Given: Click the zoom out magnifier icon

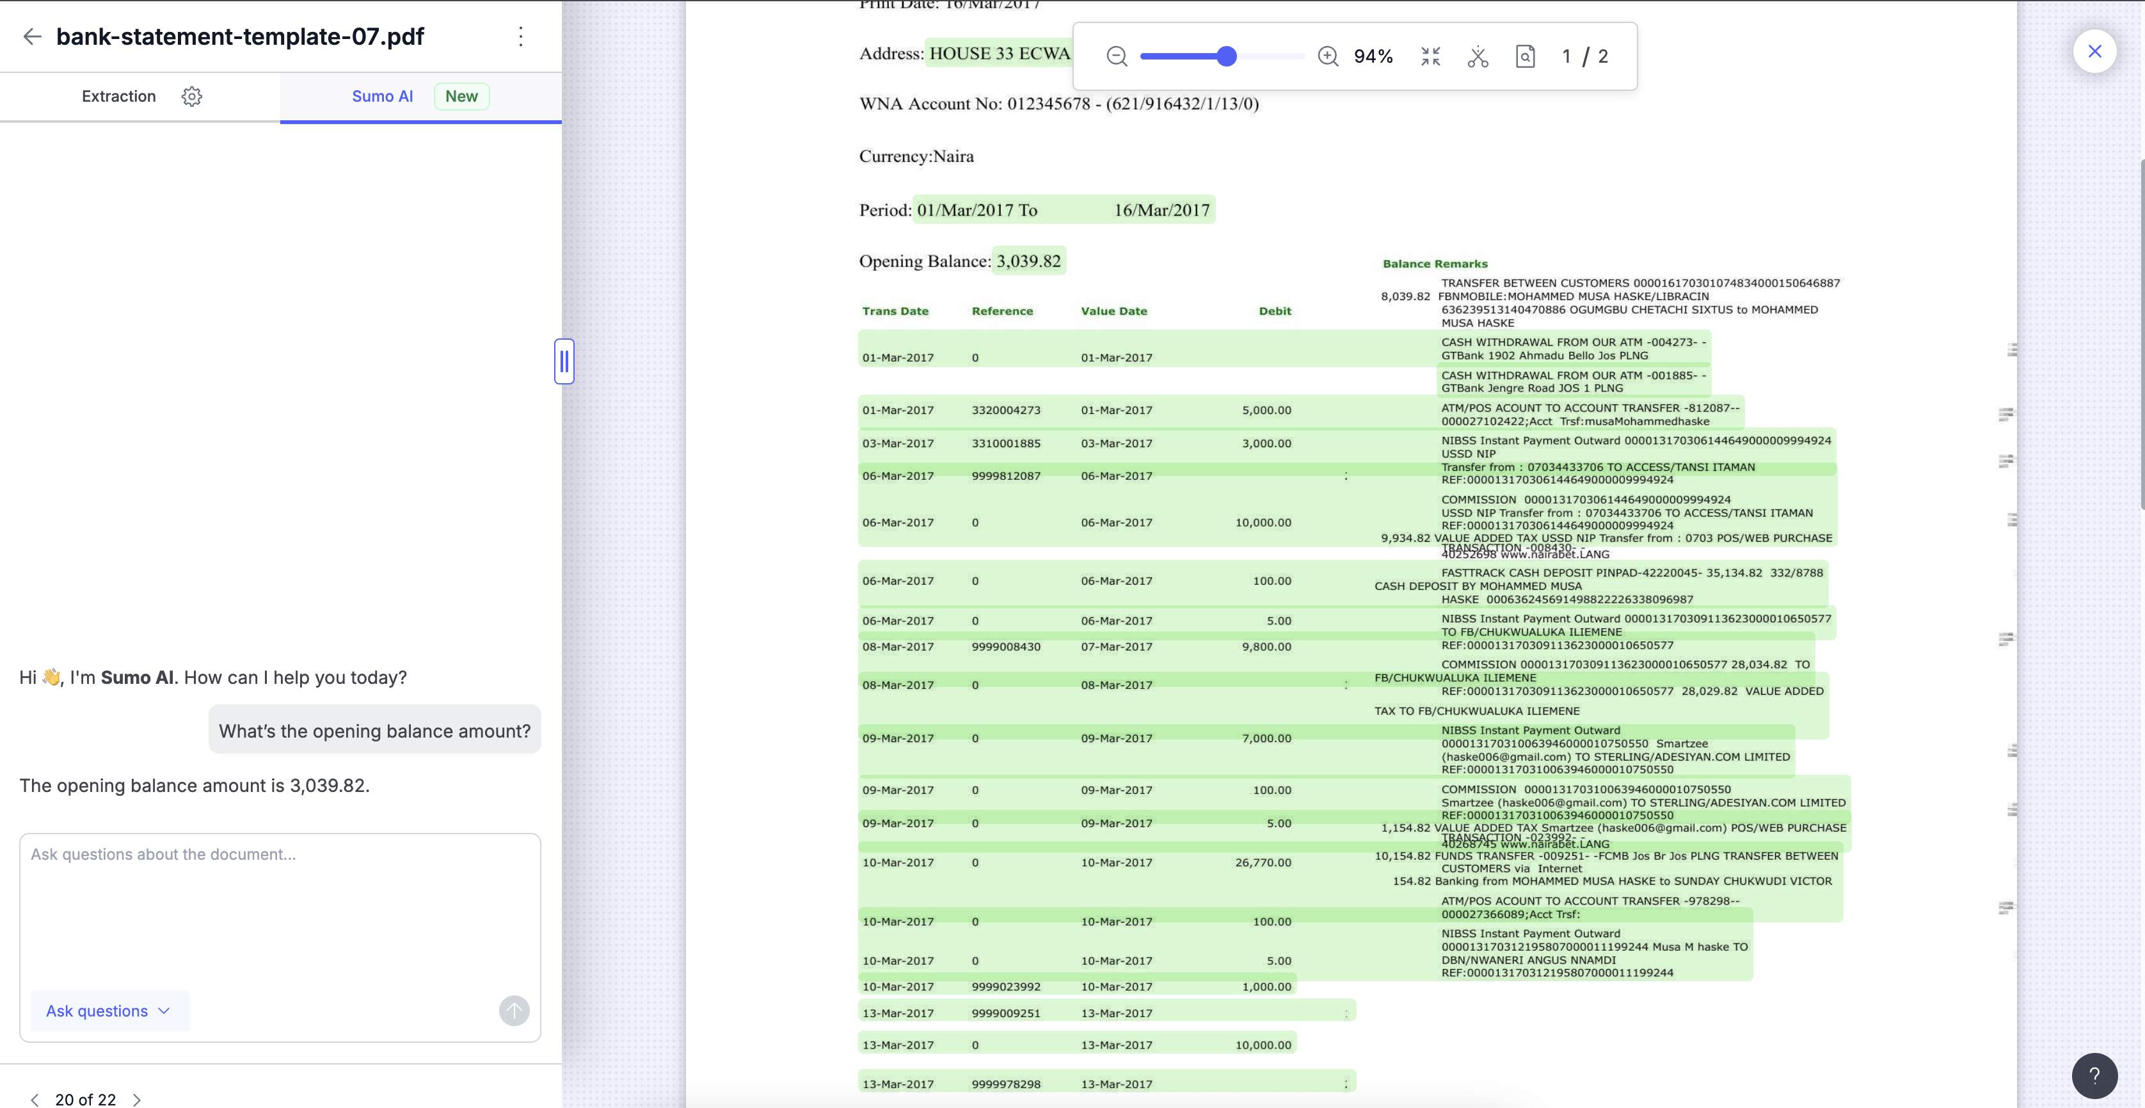Looking at the screenshot, I should click(1117, 56).
